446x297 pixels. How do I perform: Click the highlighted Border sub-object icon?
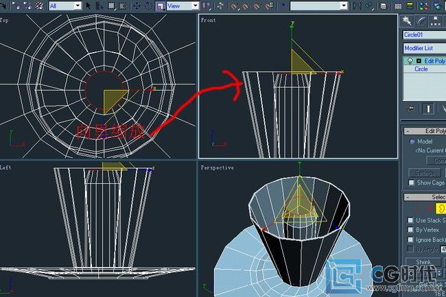(x=441, y=209)
